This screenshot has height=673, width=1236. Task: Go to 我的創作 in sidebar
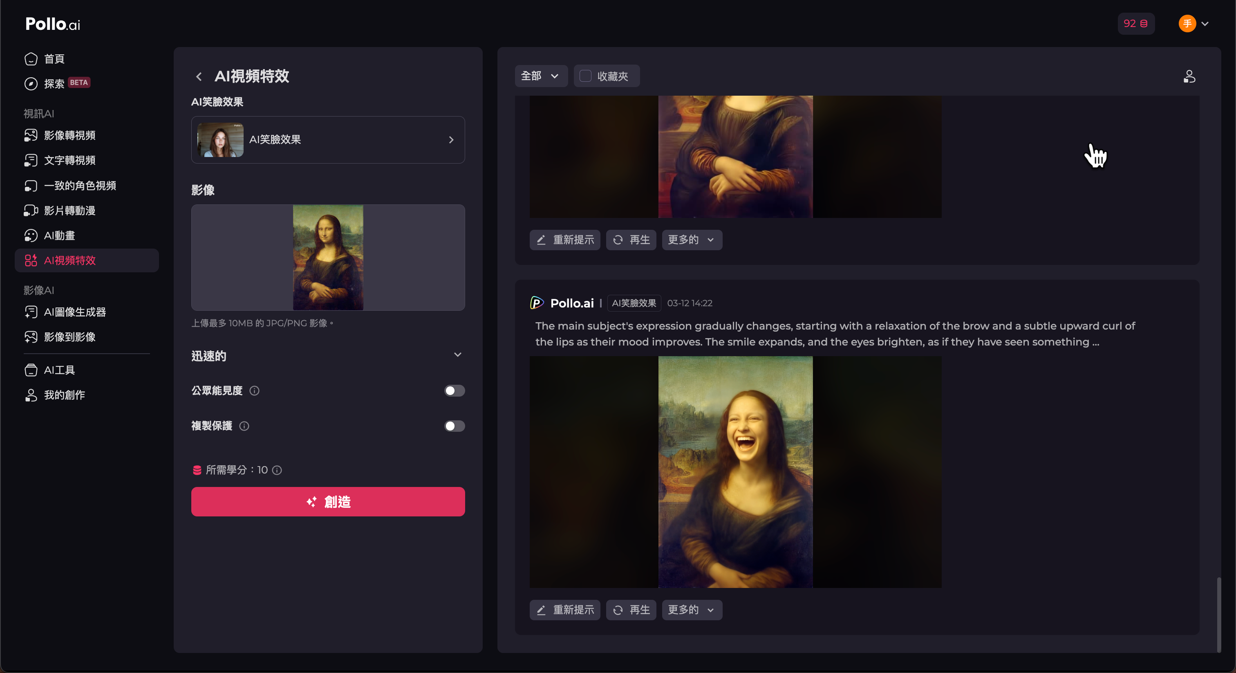pyautogui.click(x=64, y=395)
